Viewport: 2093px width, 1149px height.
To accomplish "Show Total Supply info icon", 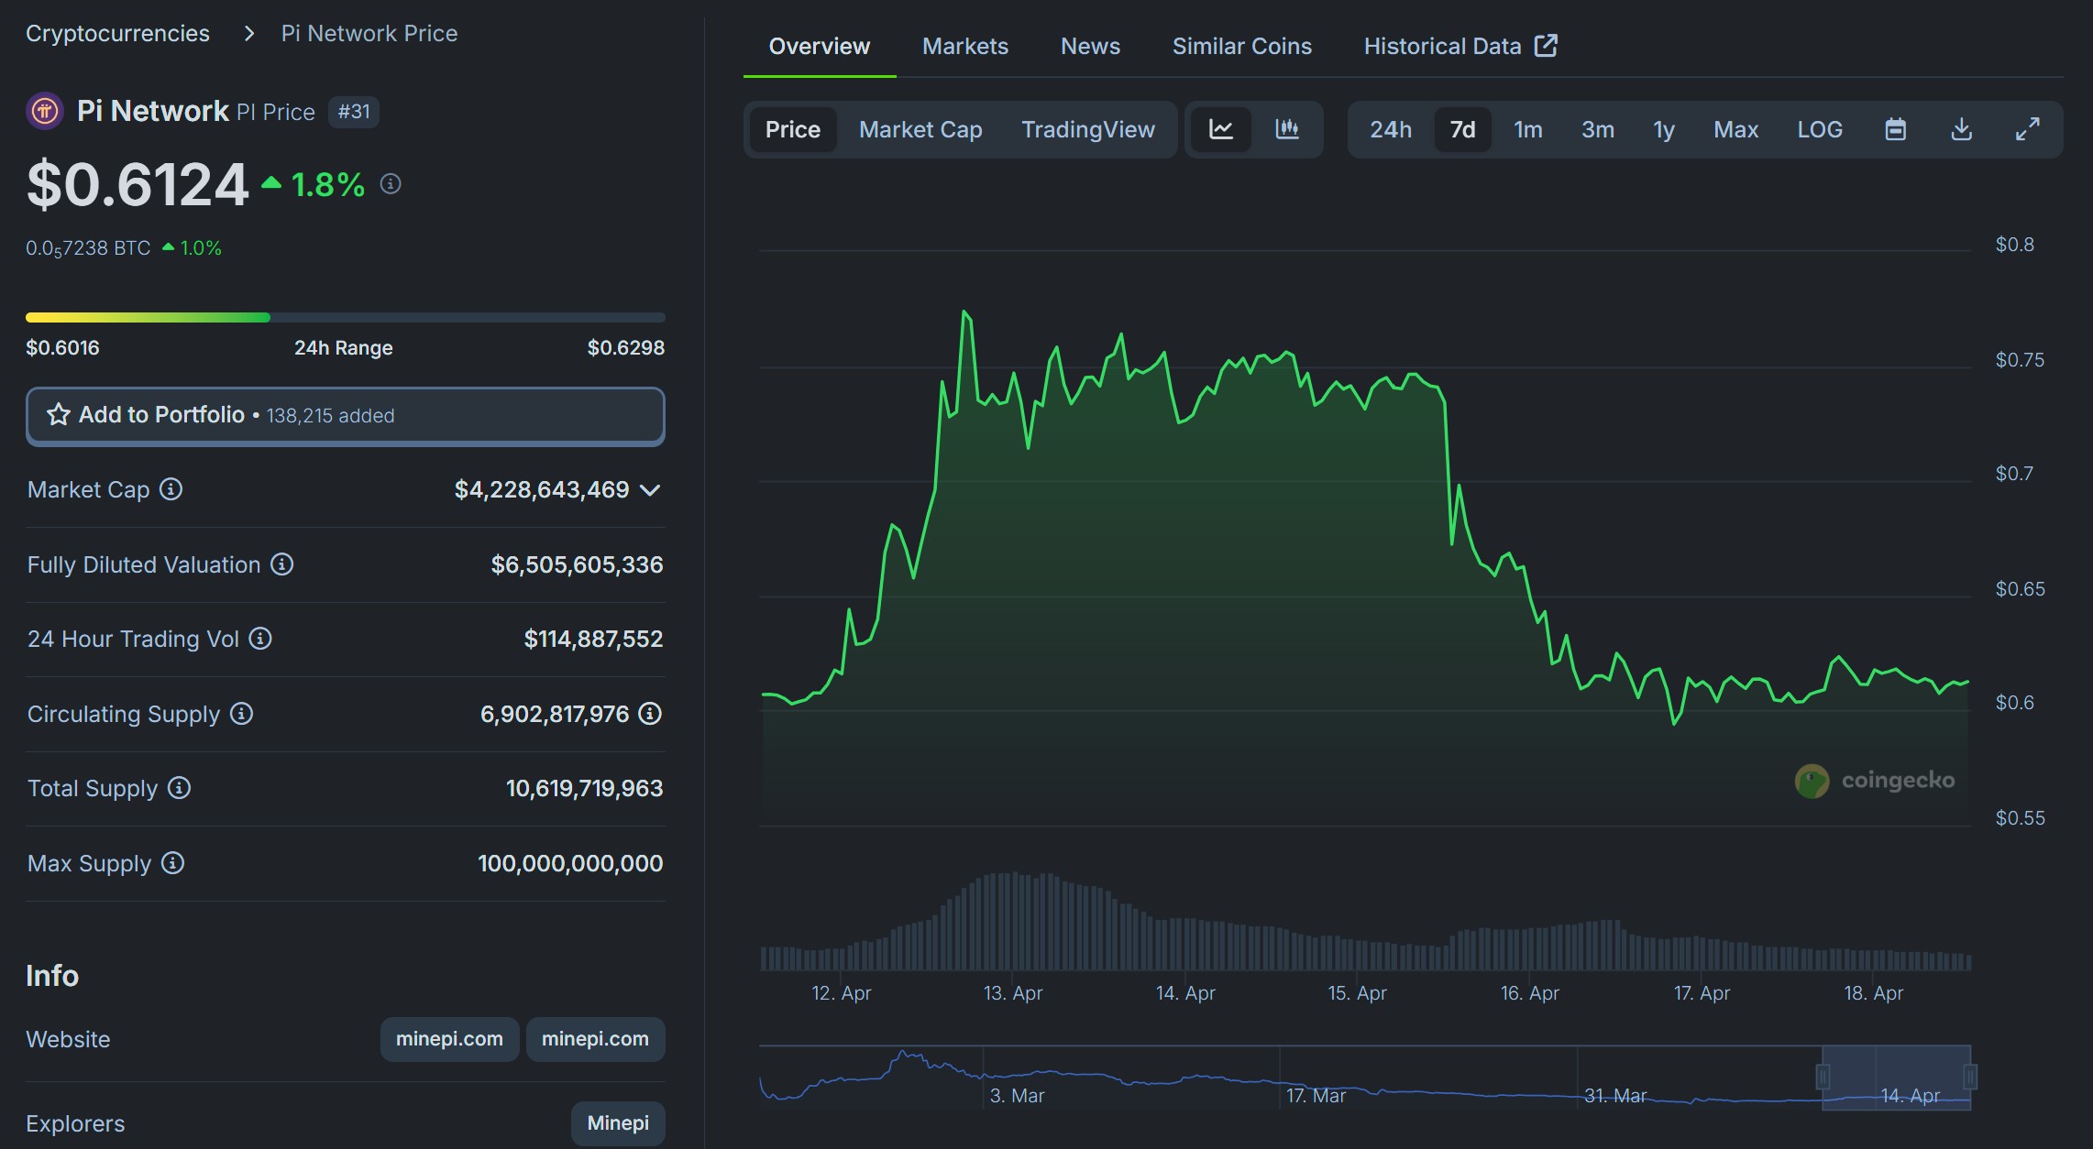I will [180, 788].
